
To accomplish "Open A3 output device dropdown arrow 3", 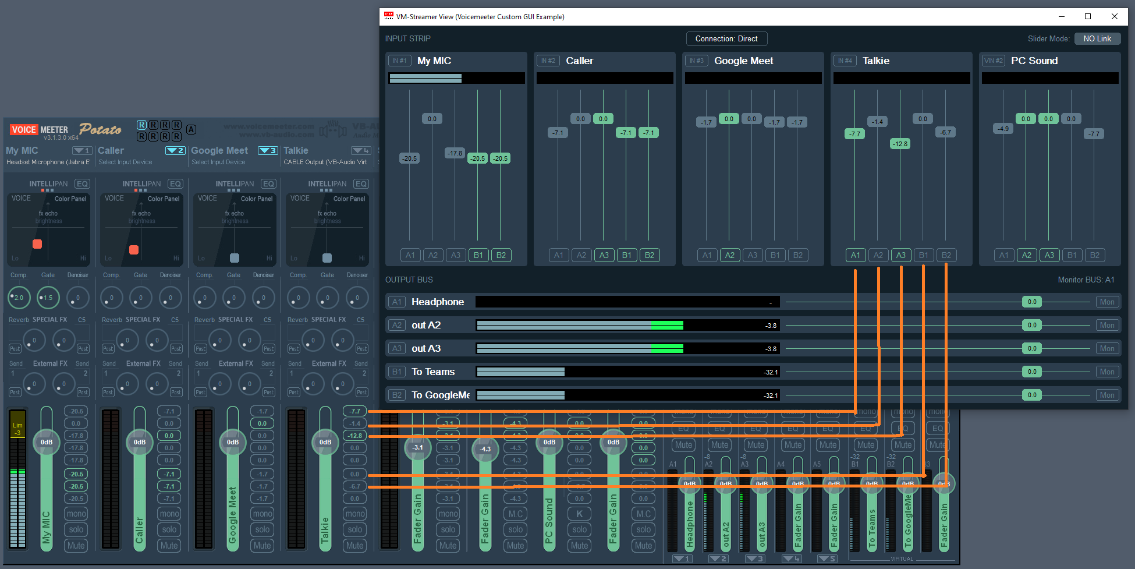I will pyautogui.click(x=755, y=559).
